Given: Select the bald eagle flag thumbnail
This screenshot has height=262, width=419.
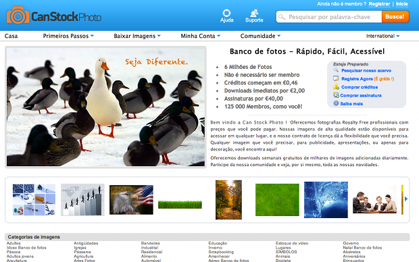Looking at the screenshot, I should point(131,200).
